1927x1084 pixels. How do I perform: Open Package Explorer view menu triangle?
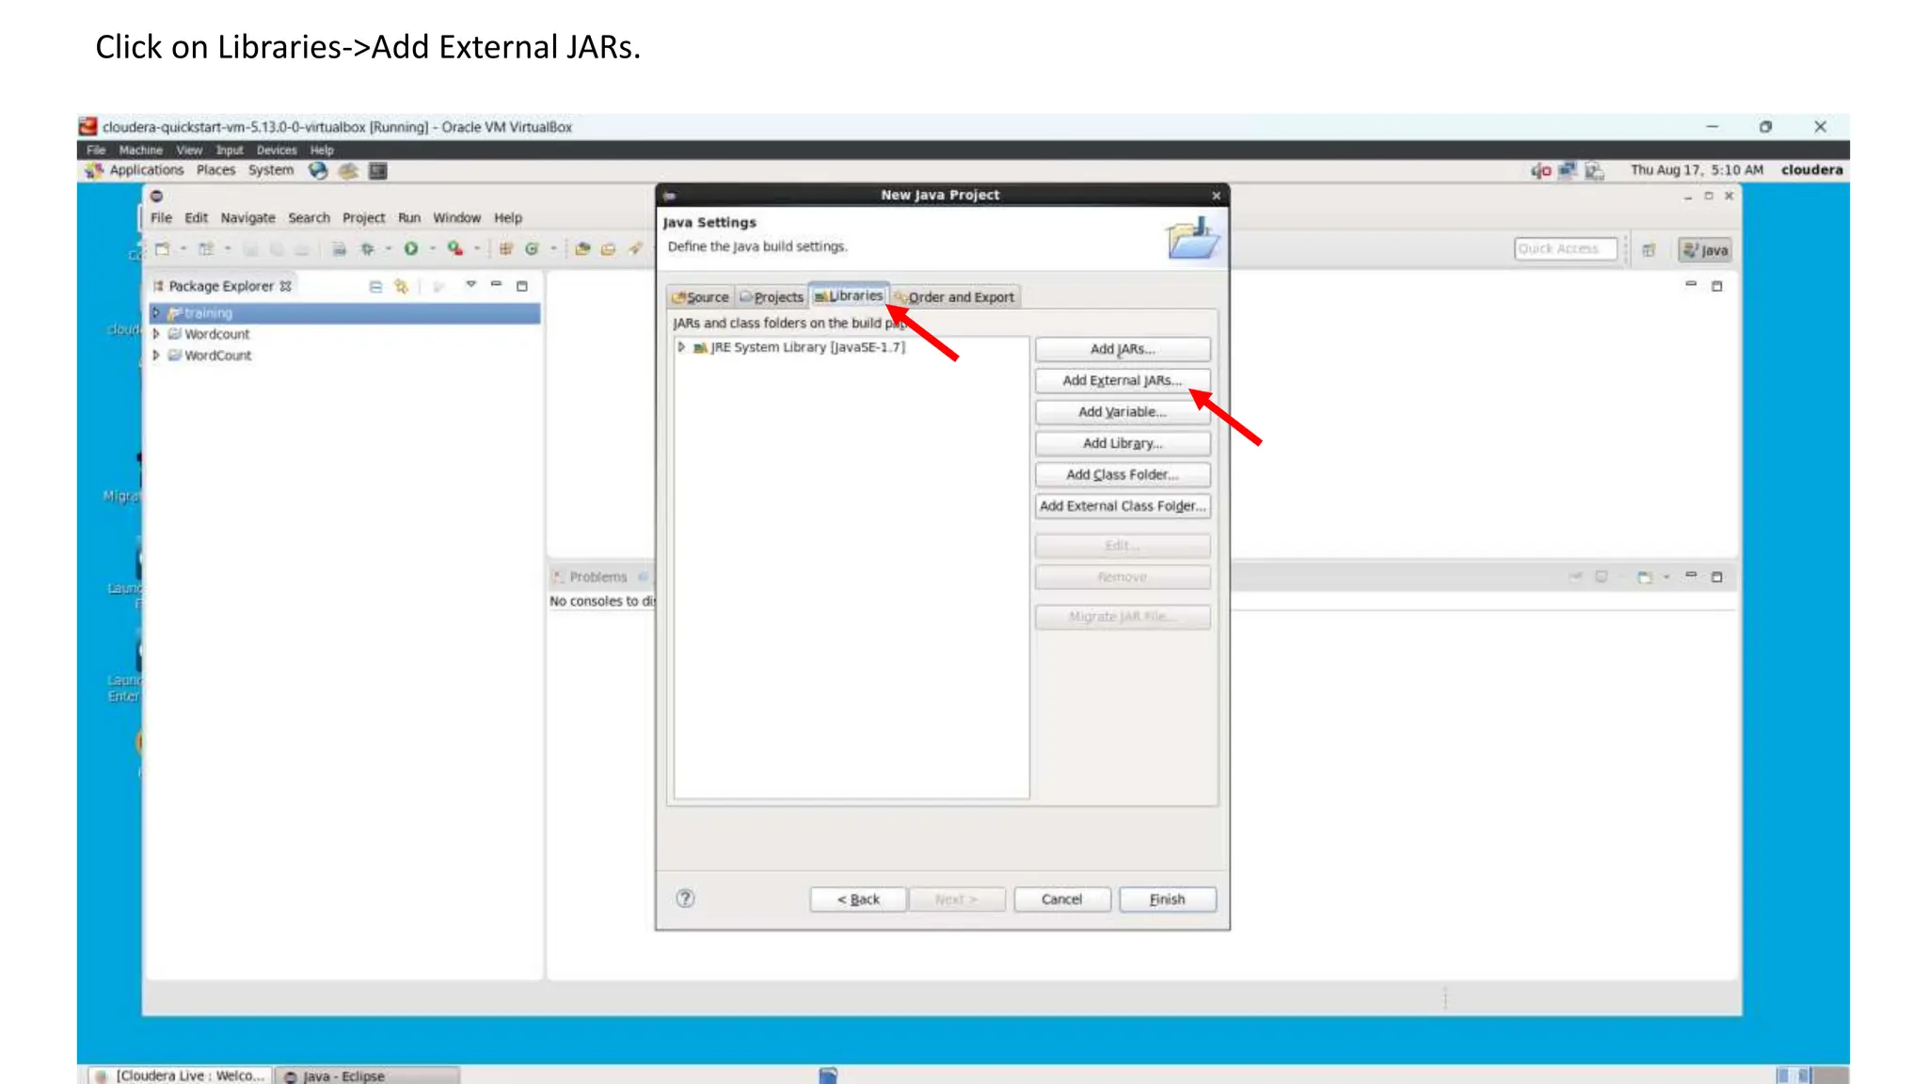tap(470, 285)
